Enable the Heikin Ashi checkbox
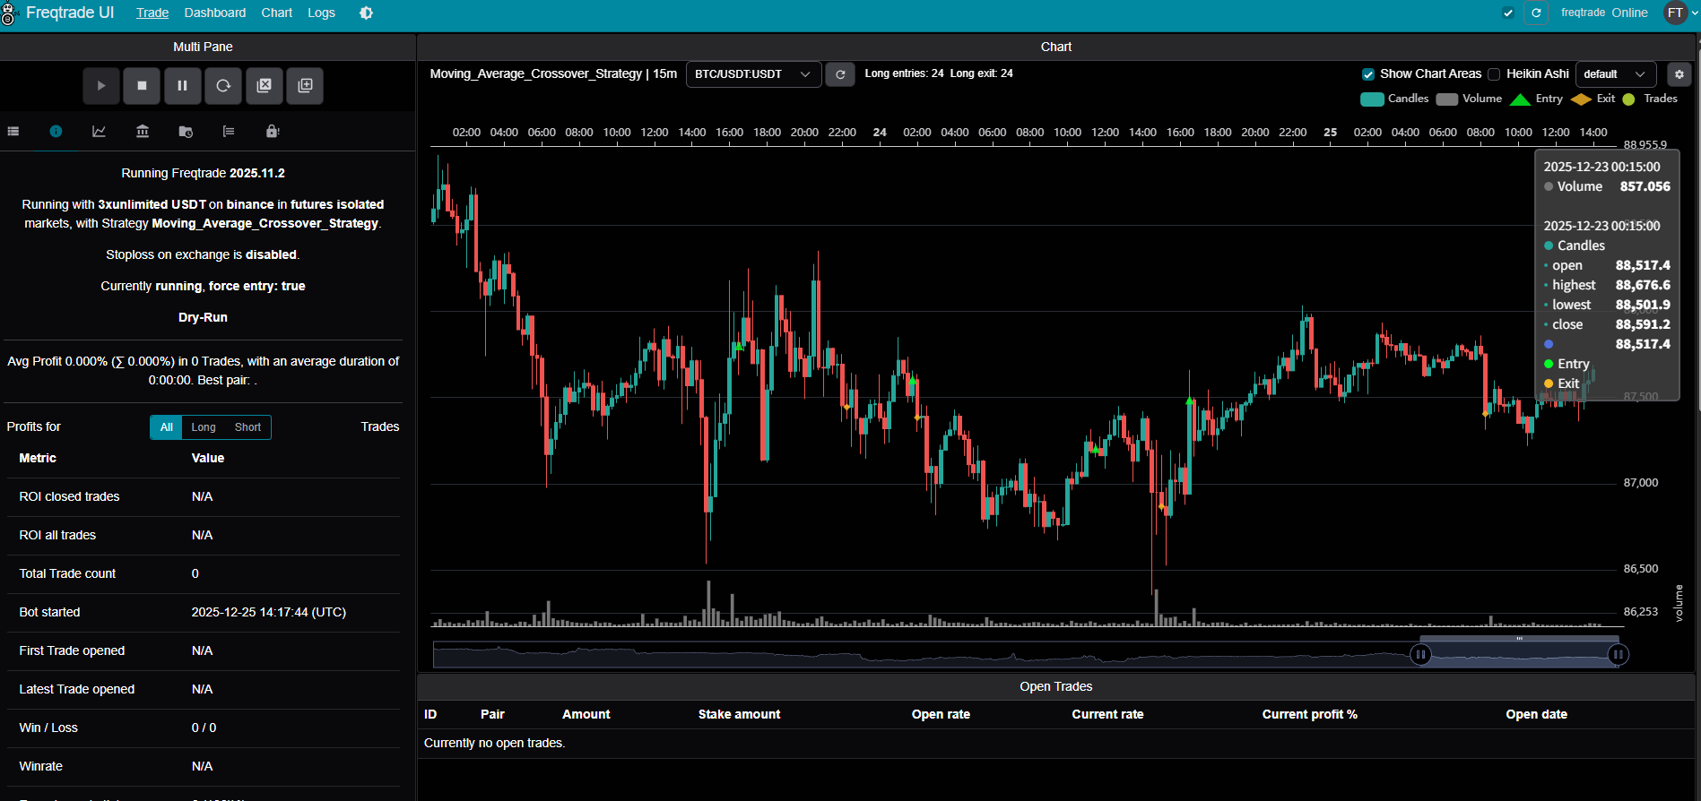Image resolution: width=1701 pixels, height=801 pixels. [x=1494, y=74]
